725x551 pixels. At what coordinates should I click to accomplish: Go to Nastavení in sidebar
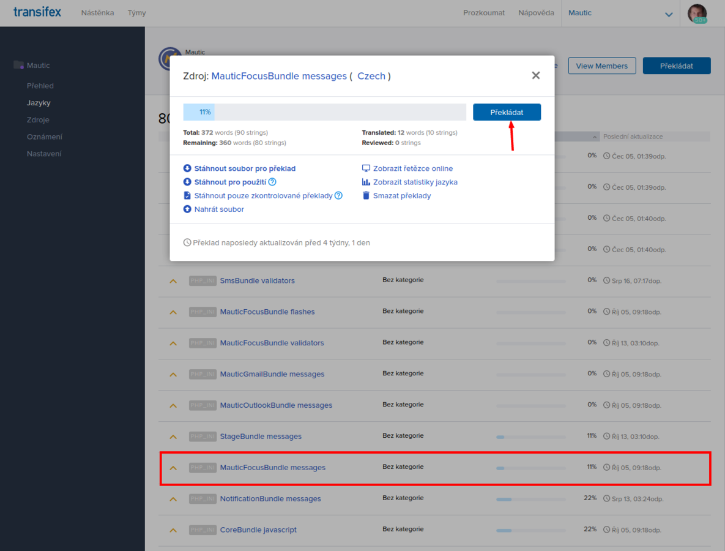[x=44, y=154]
